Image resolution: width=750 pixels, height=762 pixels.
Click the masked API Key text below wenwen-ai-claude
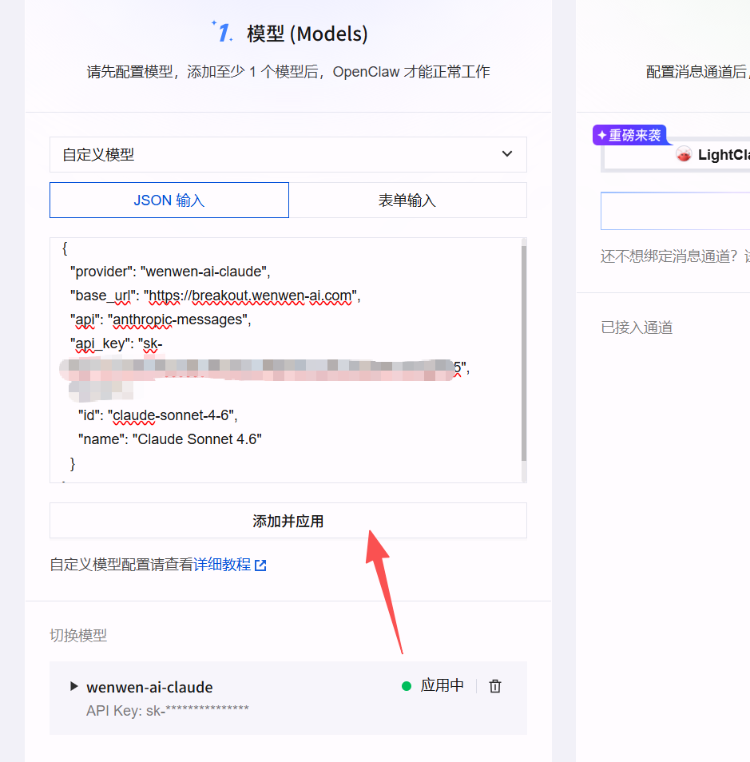point(167,710)
